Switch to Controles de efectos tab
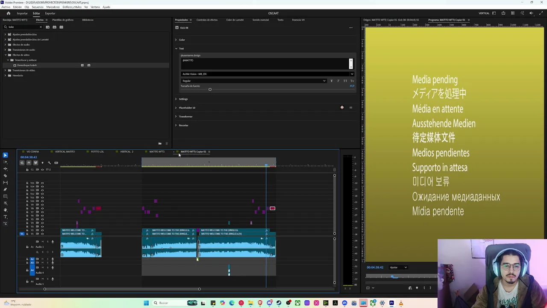The width and height of the screenshot is (547, 308). [207, 20]
